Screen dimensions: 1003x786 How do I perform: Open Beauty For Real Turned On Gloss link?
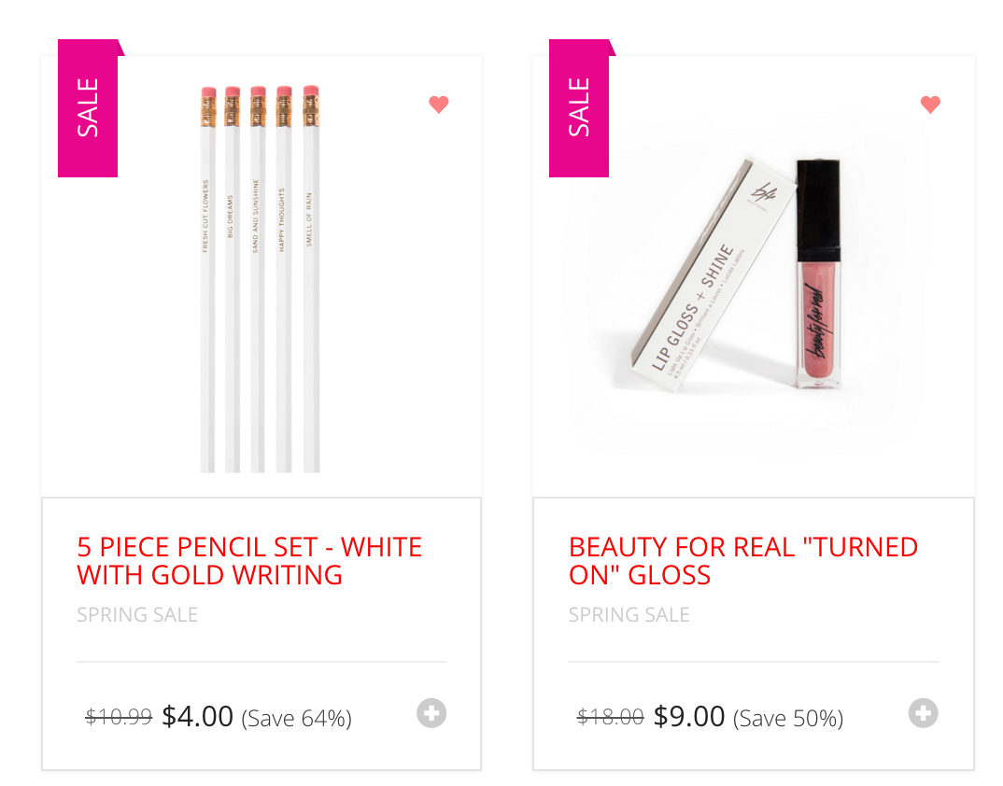(x=743, y=561)
